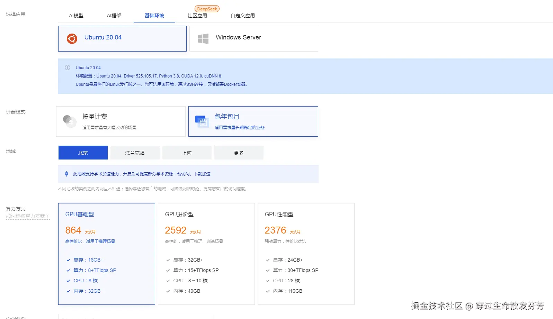
Task: Click the info icon beside Ubuntu 20.04 description
Action: coord(68,67)
